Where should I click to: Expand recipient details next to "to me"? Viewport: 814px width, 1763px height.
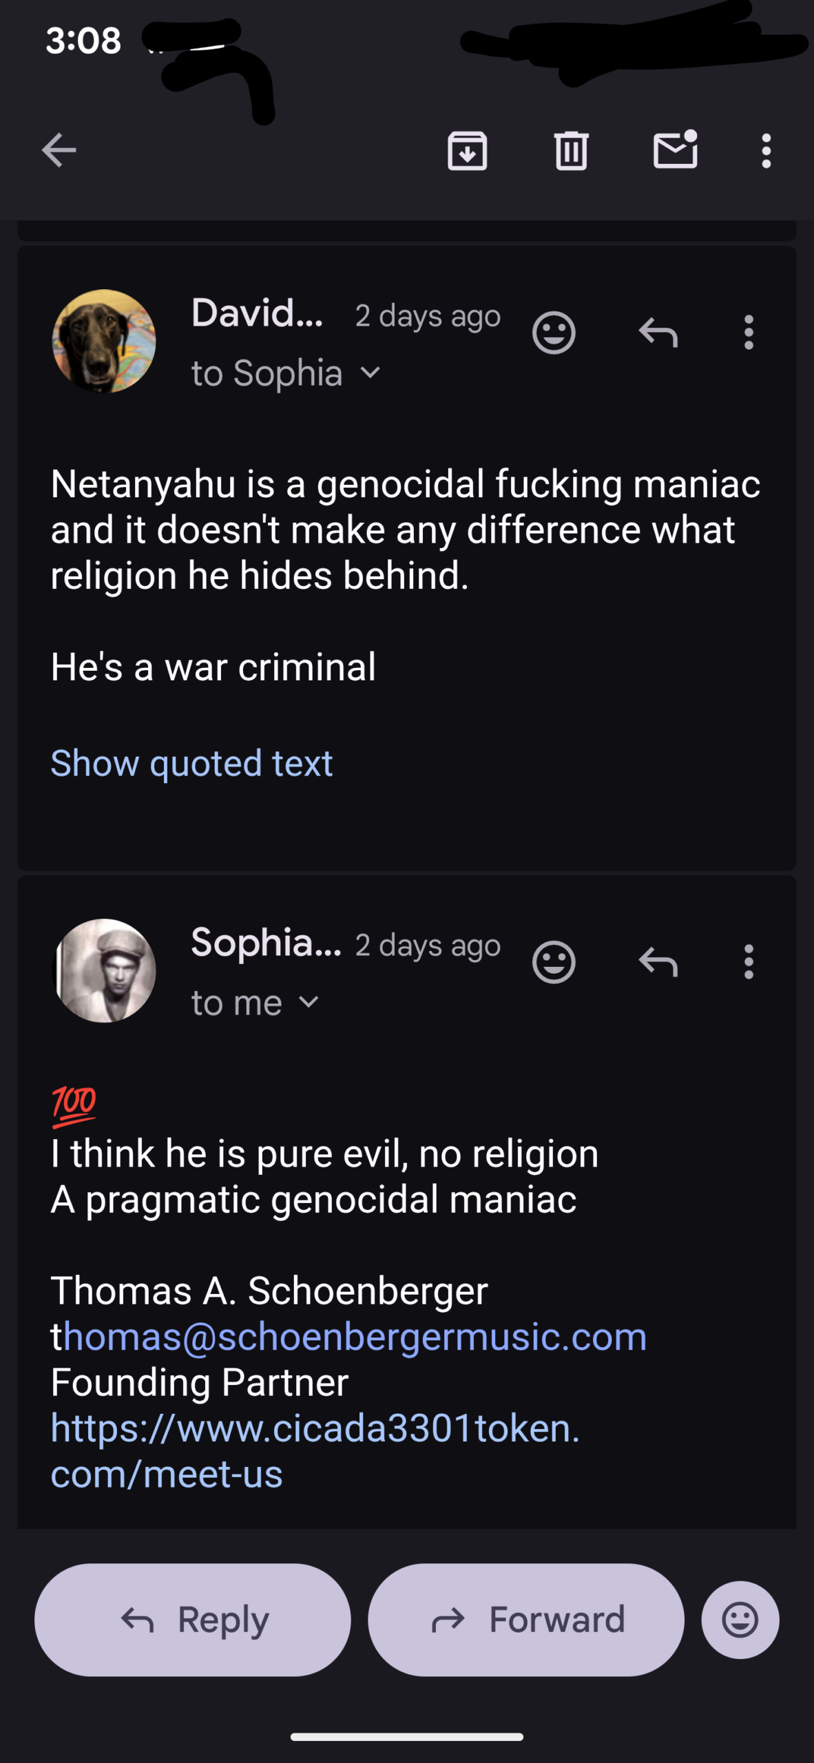pos(309,1003)
